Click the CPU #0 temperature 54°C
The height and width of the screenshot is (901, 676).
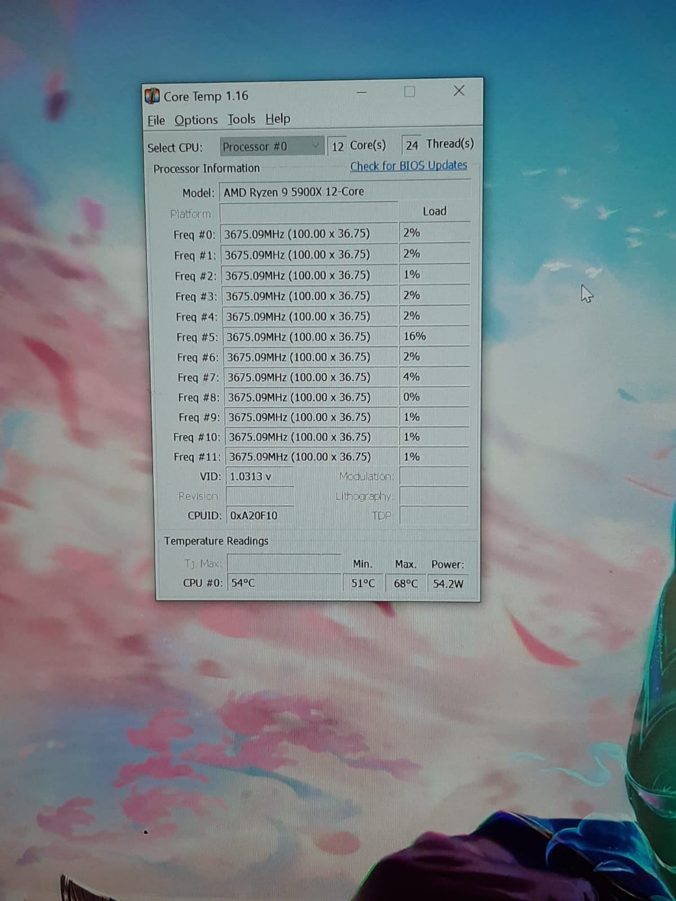click(x=284, y=583)
